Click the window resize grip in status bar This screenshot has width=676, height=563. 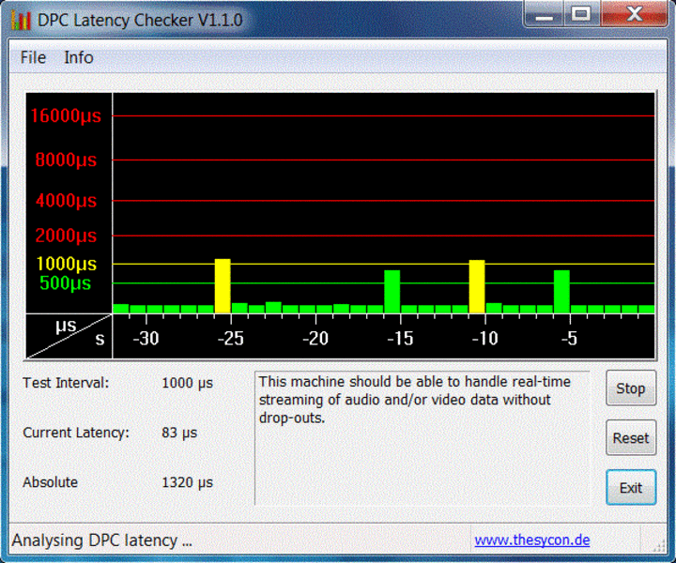click(659, 545)
